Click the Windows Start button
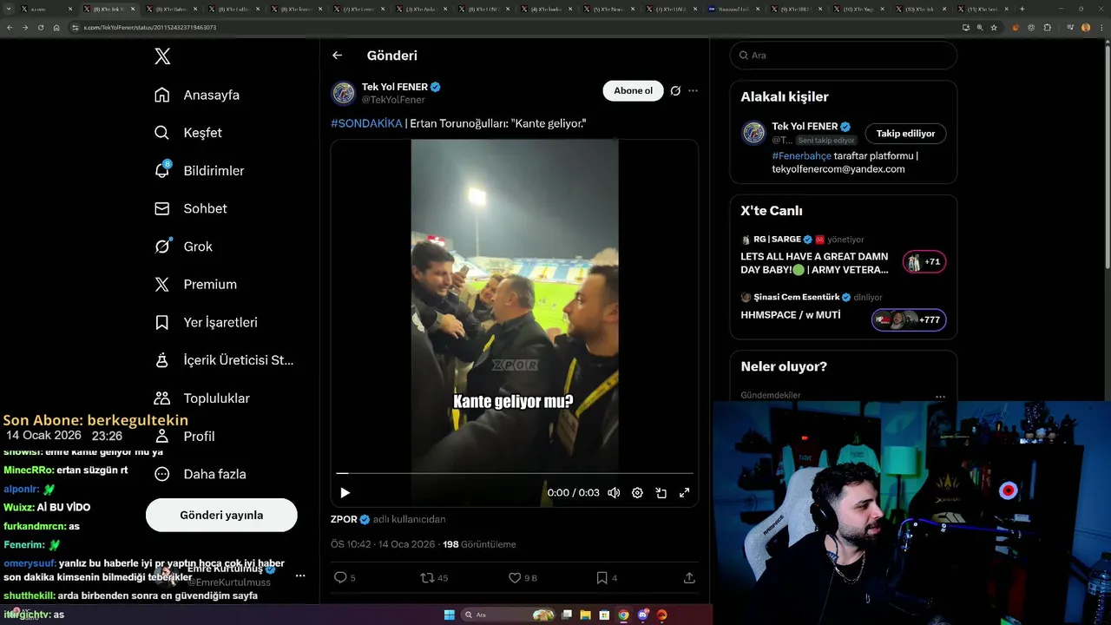 tap(449, 615)
